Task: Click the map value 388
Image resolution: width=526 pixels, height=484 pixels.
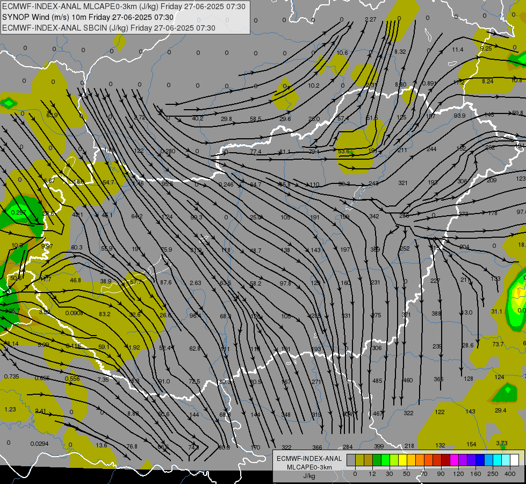Action: [x=436, y=314]
